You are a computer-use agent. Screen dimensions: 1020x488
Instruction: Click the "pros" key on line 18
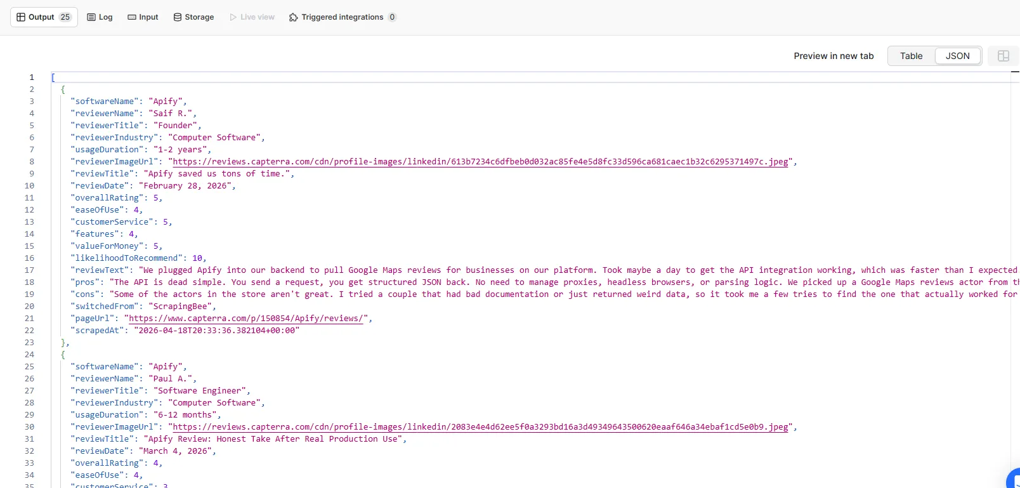85,282
